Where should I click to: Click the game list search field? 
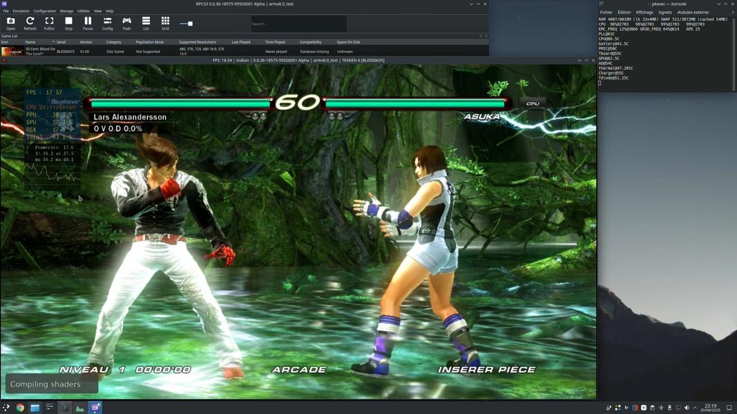[297, 24]
